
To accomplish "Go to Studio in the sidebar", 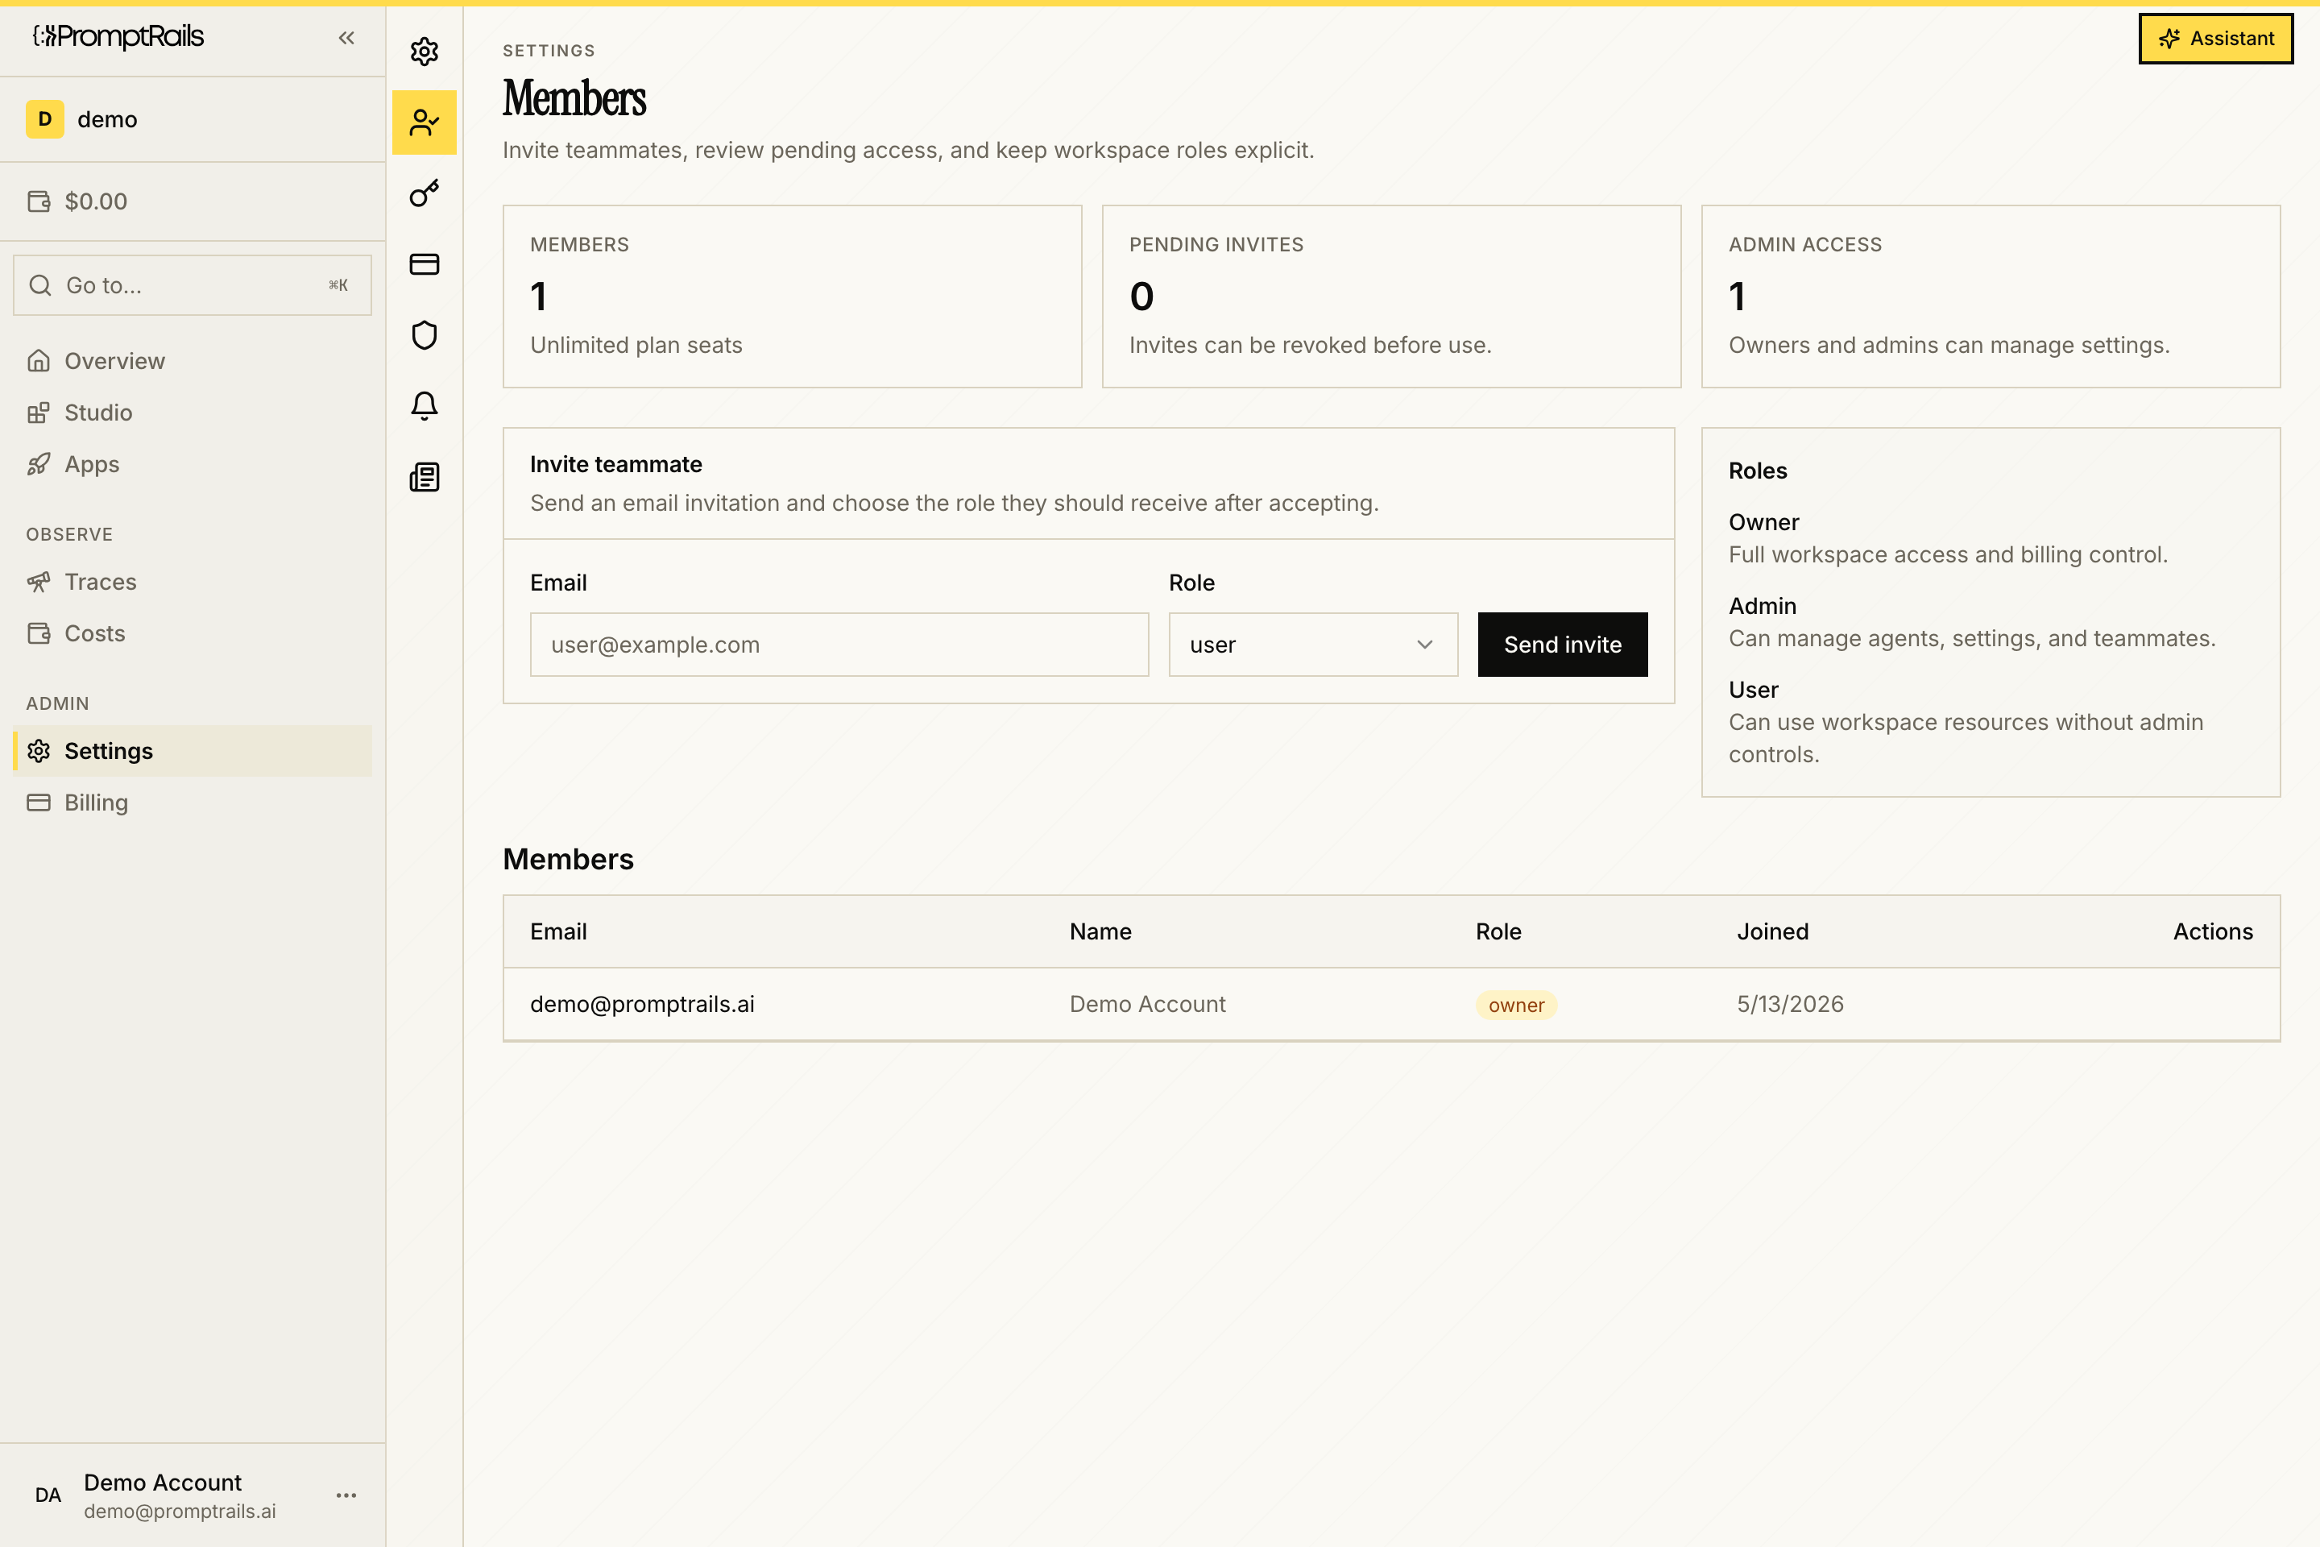I will [x=193, y=413].
